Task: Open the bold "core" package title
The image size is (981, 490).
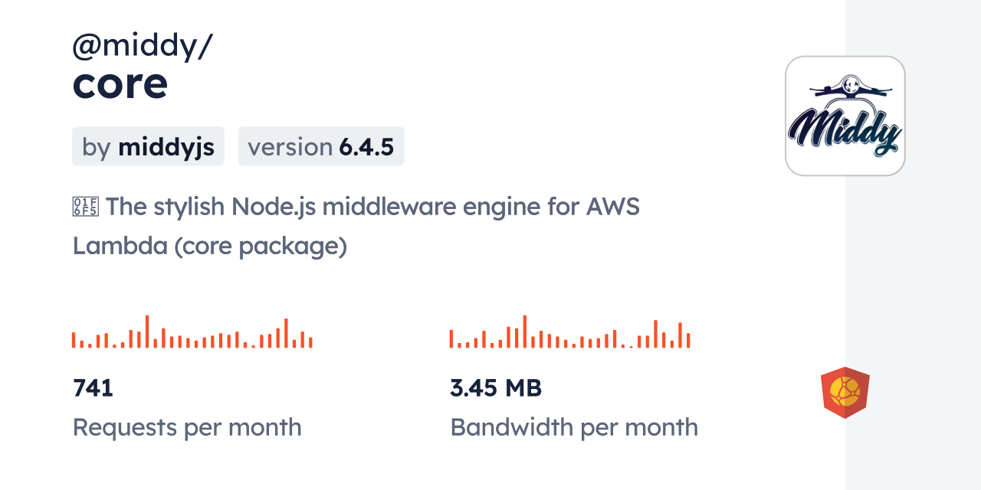Action: [x=120, y=83]
